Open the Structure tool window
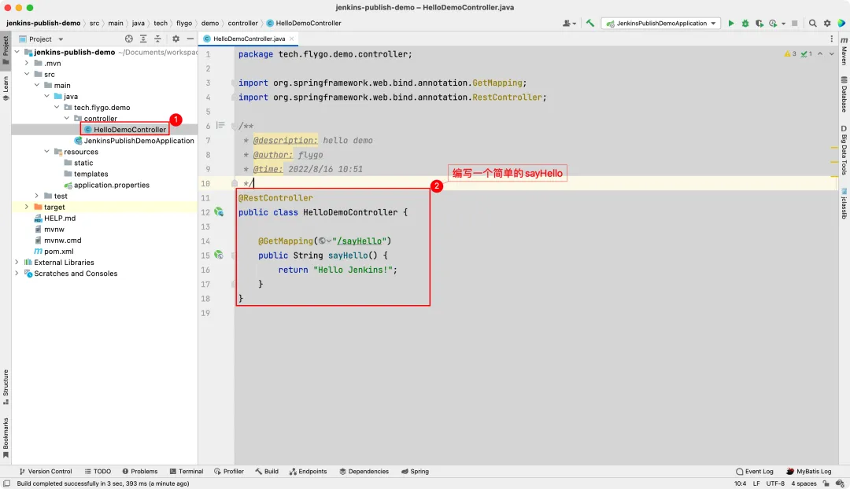This screenshot has height=489, width=850. [6, 387]
